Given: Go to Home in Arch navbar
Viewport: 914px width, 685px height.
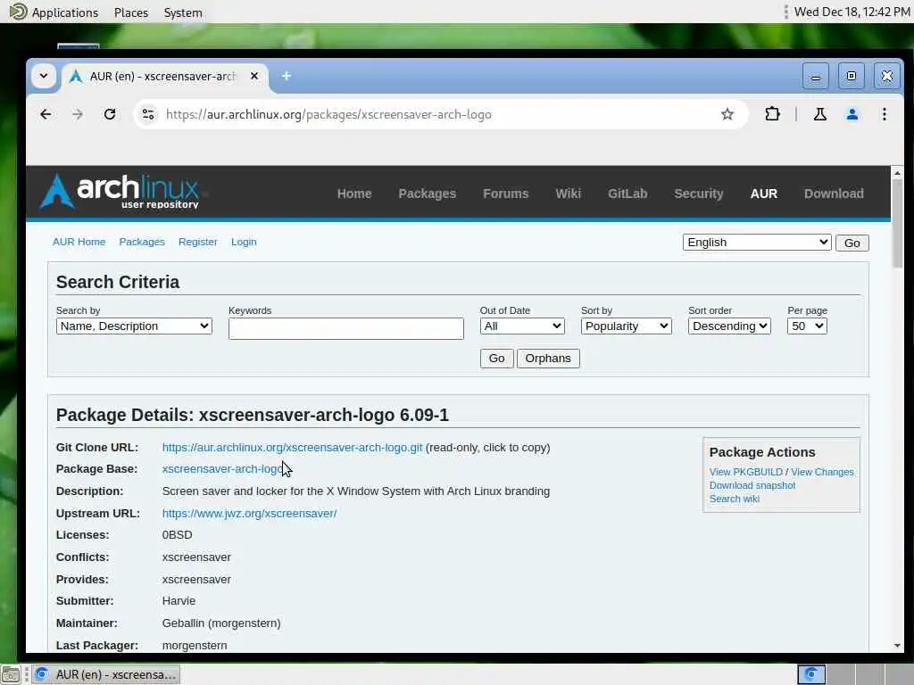Looking at the screenshot, I should (354, 194).
